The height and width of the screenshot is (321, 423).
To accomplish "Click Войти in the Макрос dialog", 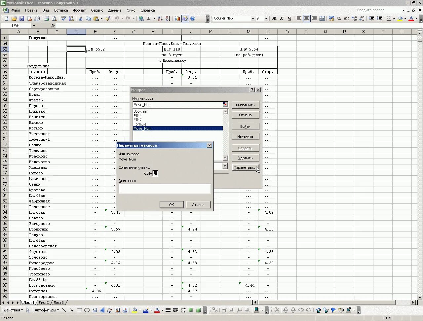I will point(245,126).
